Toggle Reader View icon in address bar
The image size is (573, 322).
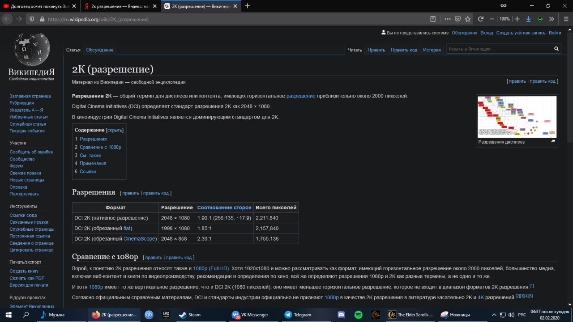(x=433, y=19)
